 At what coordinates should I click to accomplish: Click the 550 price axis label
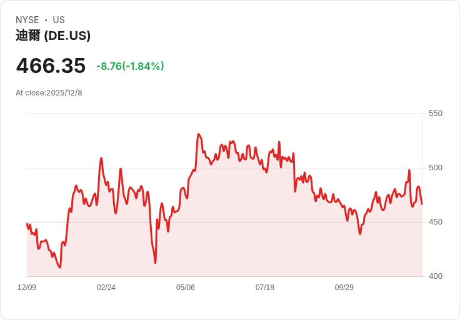click(x=435, y=114)
